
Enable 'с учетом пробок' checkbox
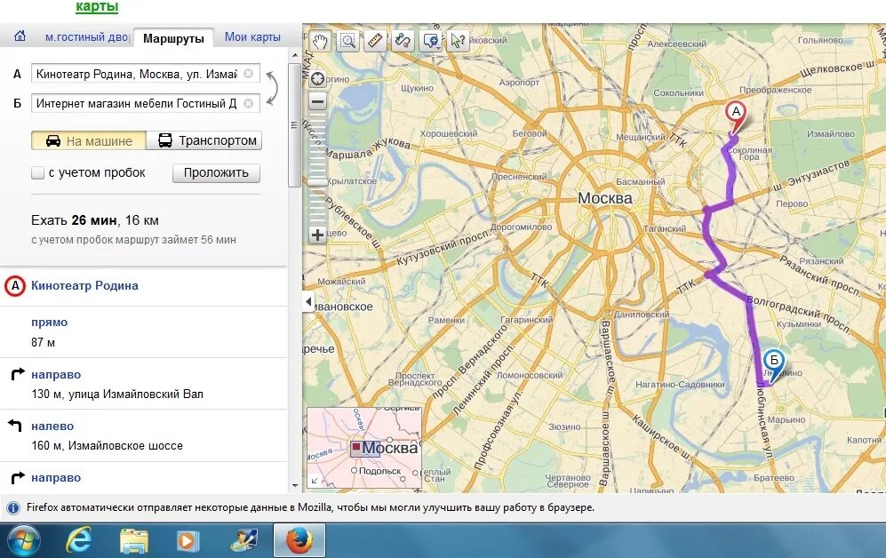tap(37, 173)
